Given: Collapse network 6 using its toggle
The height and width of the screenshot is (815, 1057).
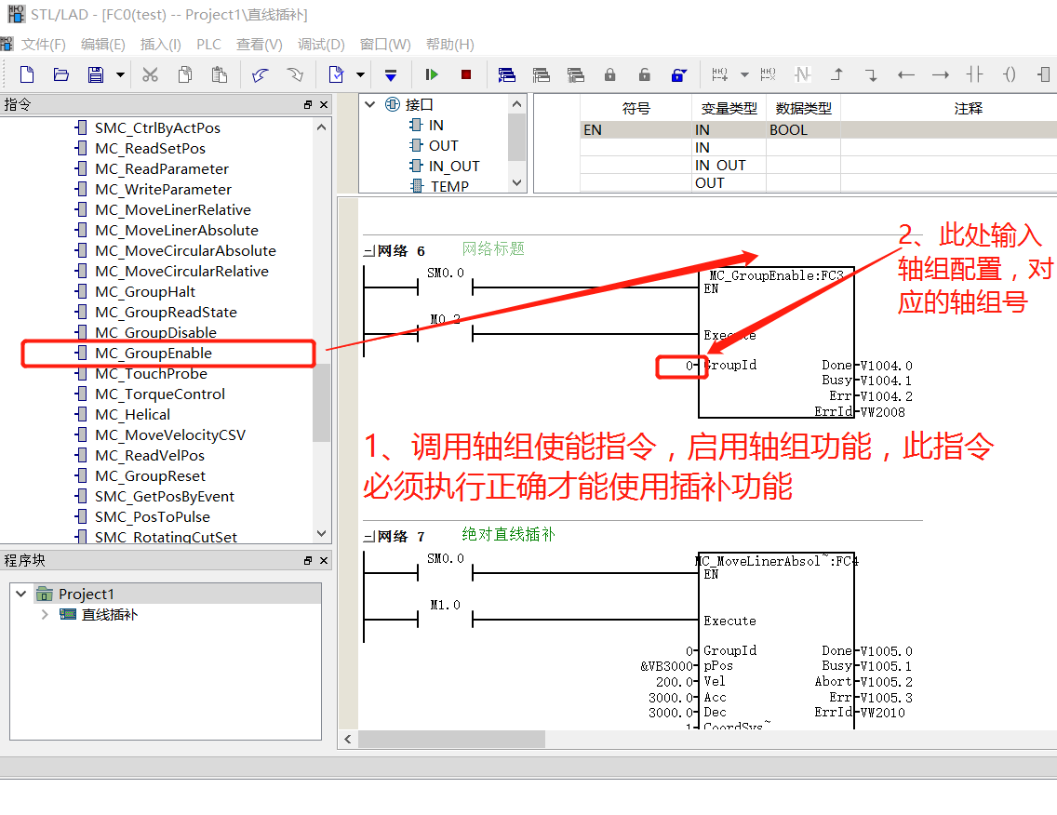Looking at the screenshot, I should coord(369,251).
